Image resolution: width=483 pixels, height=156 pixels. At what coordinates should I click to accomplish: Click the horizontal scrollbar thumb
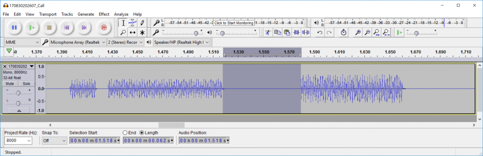click(171, 125)
